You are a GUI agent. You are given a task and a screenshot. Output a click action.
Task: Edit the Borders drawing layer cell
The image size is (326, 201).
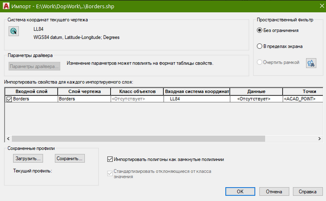pyautogui.click(x=83, y=99)
